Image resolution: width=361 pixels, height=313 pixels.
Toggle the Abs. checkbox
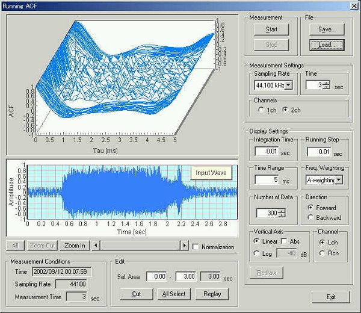284,241
